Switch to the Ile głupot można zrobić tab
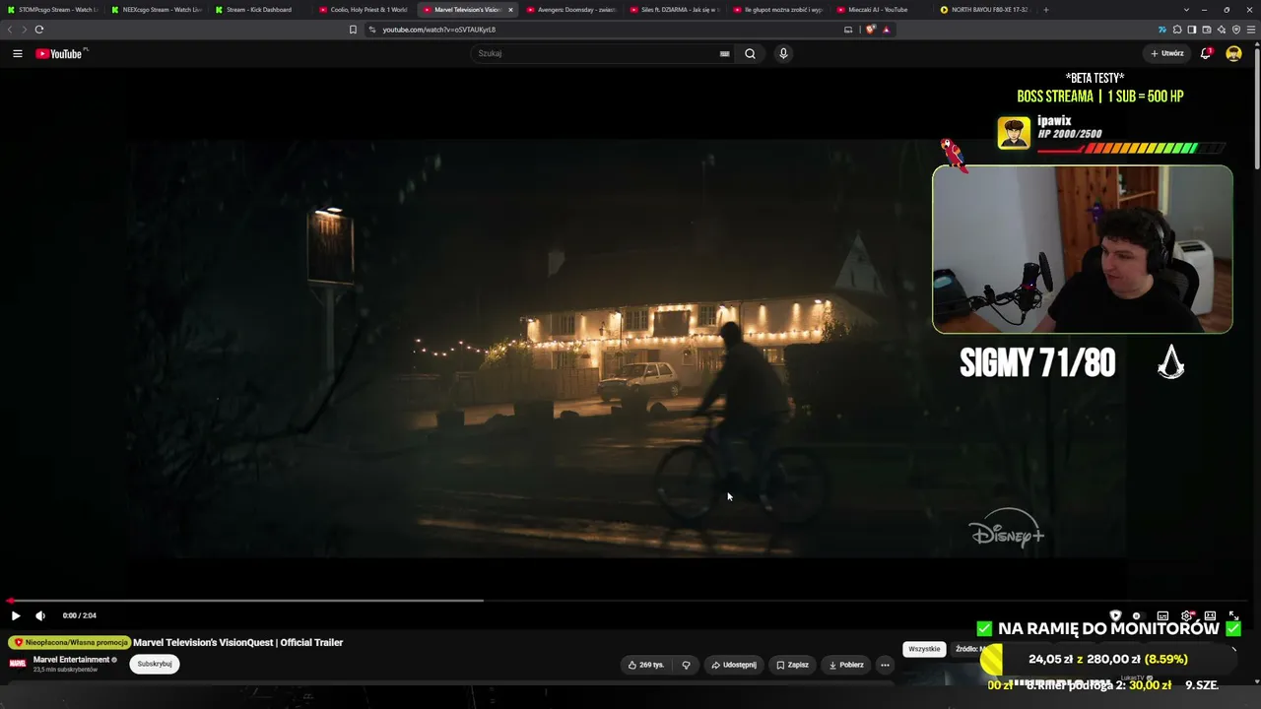 click(x=780, y=10)
